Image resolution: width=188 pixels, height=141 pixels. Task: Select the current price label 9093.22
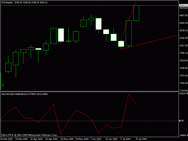point(183,5)
